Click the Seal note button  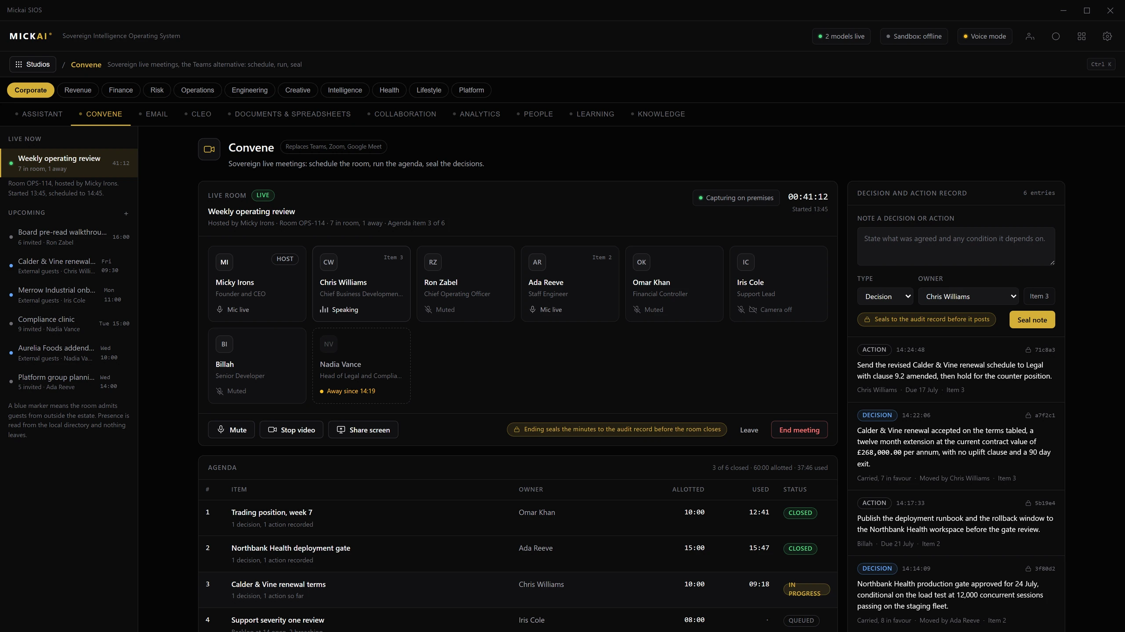coord(1032,320)
